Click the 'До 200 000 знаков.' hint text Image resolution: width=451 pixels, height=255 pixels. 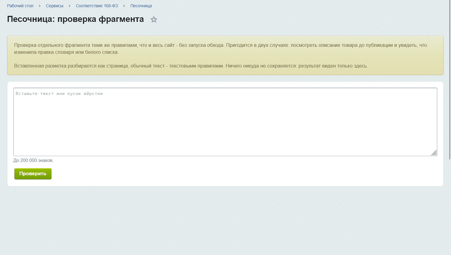point(33,160)
